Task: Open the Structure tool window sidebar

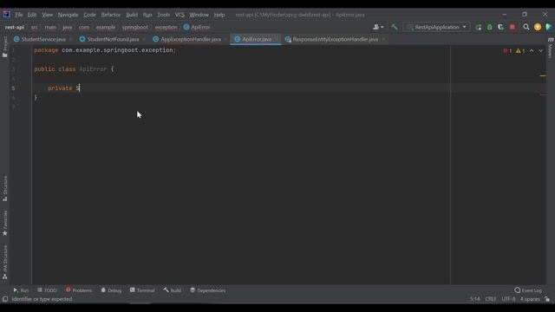Action: tap(5, 189)
